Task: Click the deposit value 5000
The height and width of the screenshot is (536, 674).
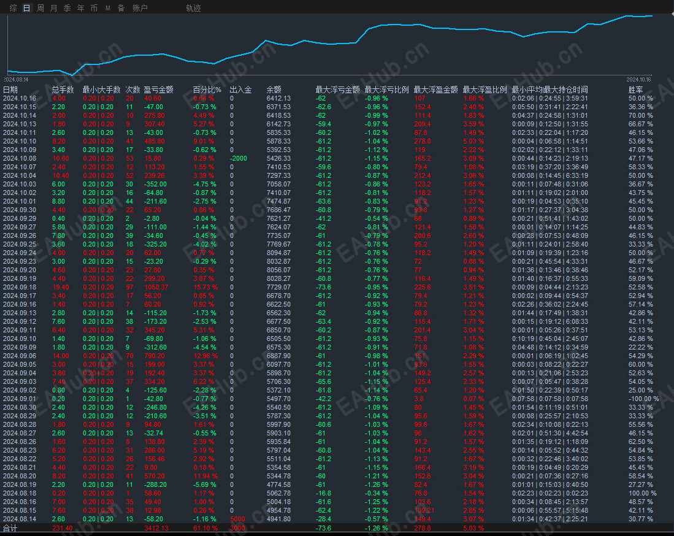Action: pyautogui.click(x=238, y=519)
